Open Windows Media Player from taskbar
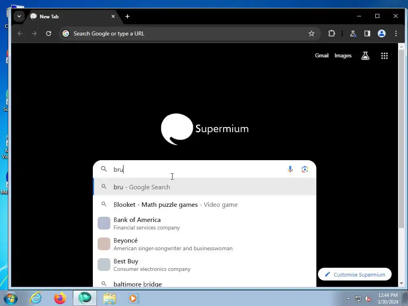The width and height of the screenshot is (408, 306). click(x=134, y=298)
